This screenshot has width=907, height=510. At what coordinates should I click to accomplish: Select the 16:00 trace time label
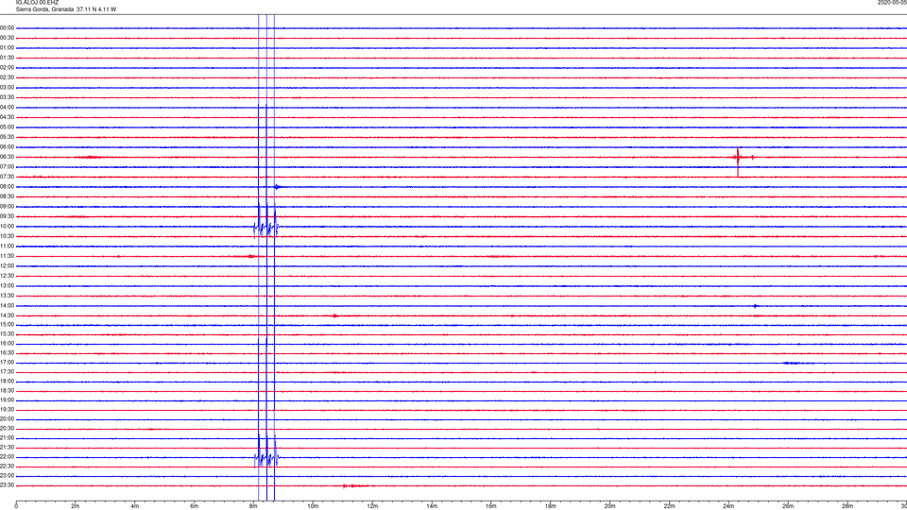(x=7, y=344)
